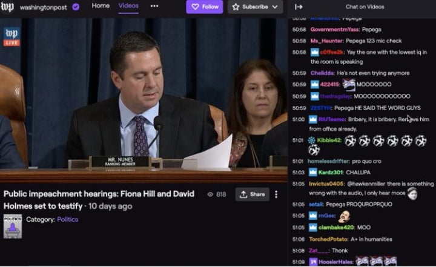Click the snowflake badge beside Kibble42
Viewport: 436px width, 267px height.
pyautogui.click(x=311, y=140)
